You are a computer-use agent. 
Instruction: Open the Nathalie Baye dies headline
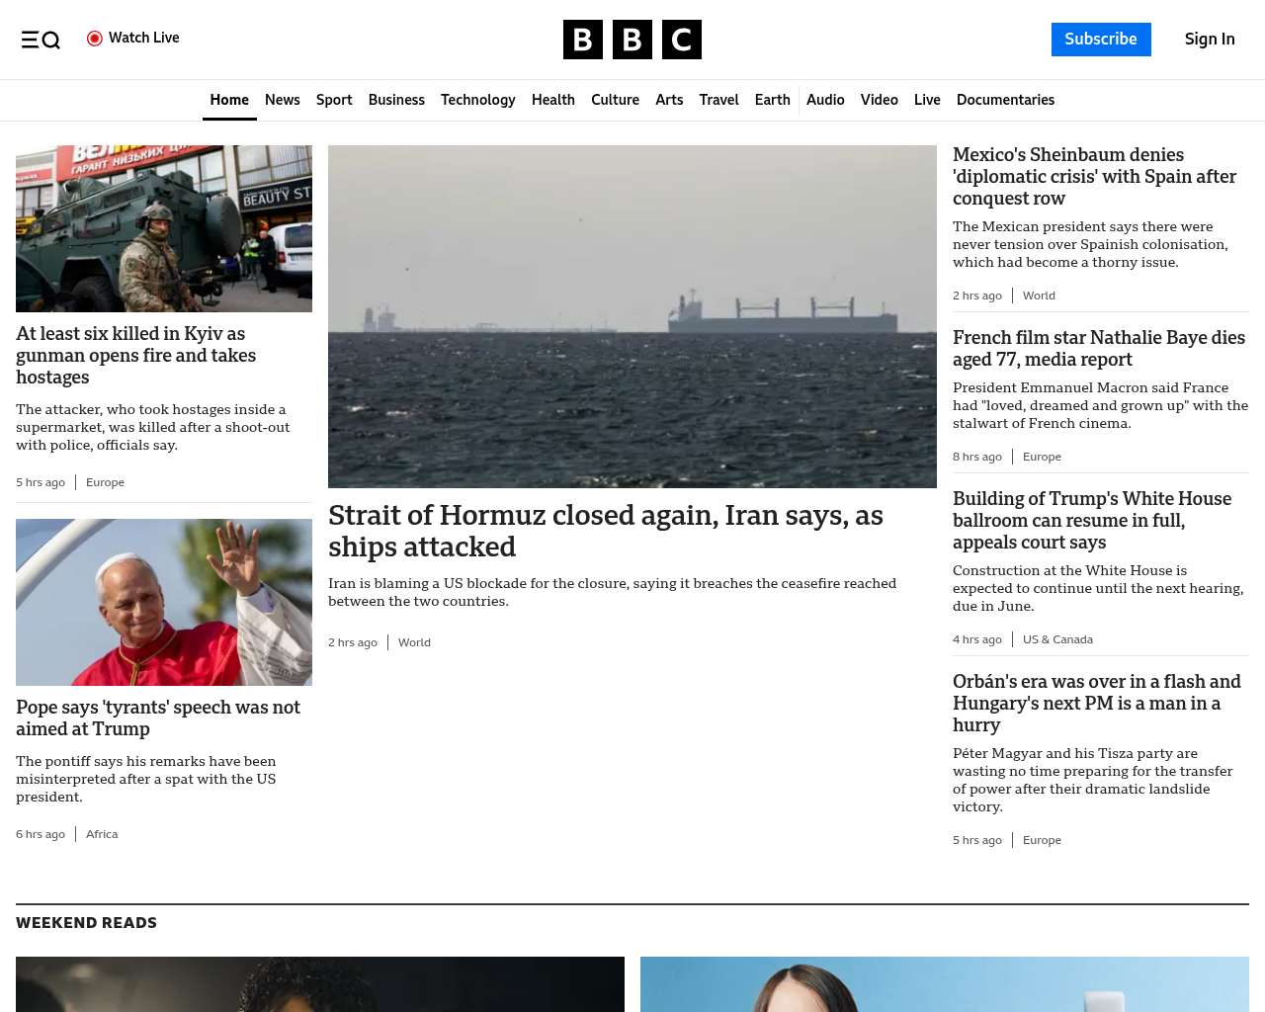1098,348
